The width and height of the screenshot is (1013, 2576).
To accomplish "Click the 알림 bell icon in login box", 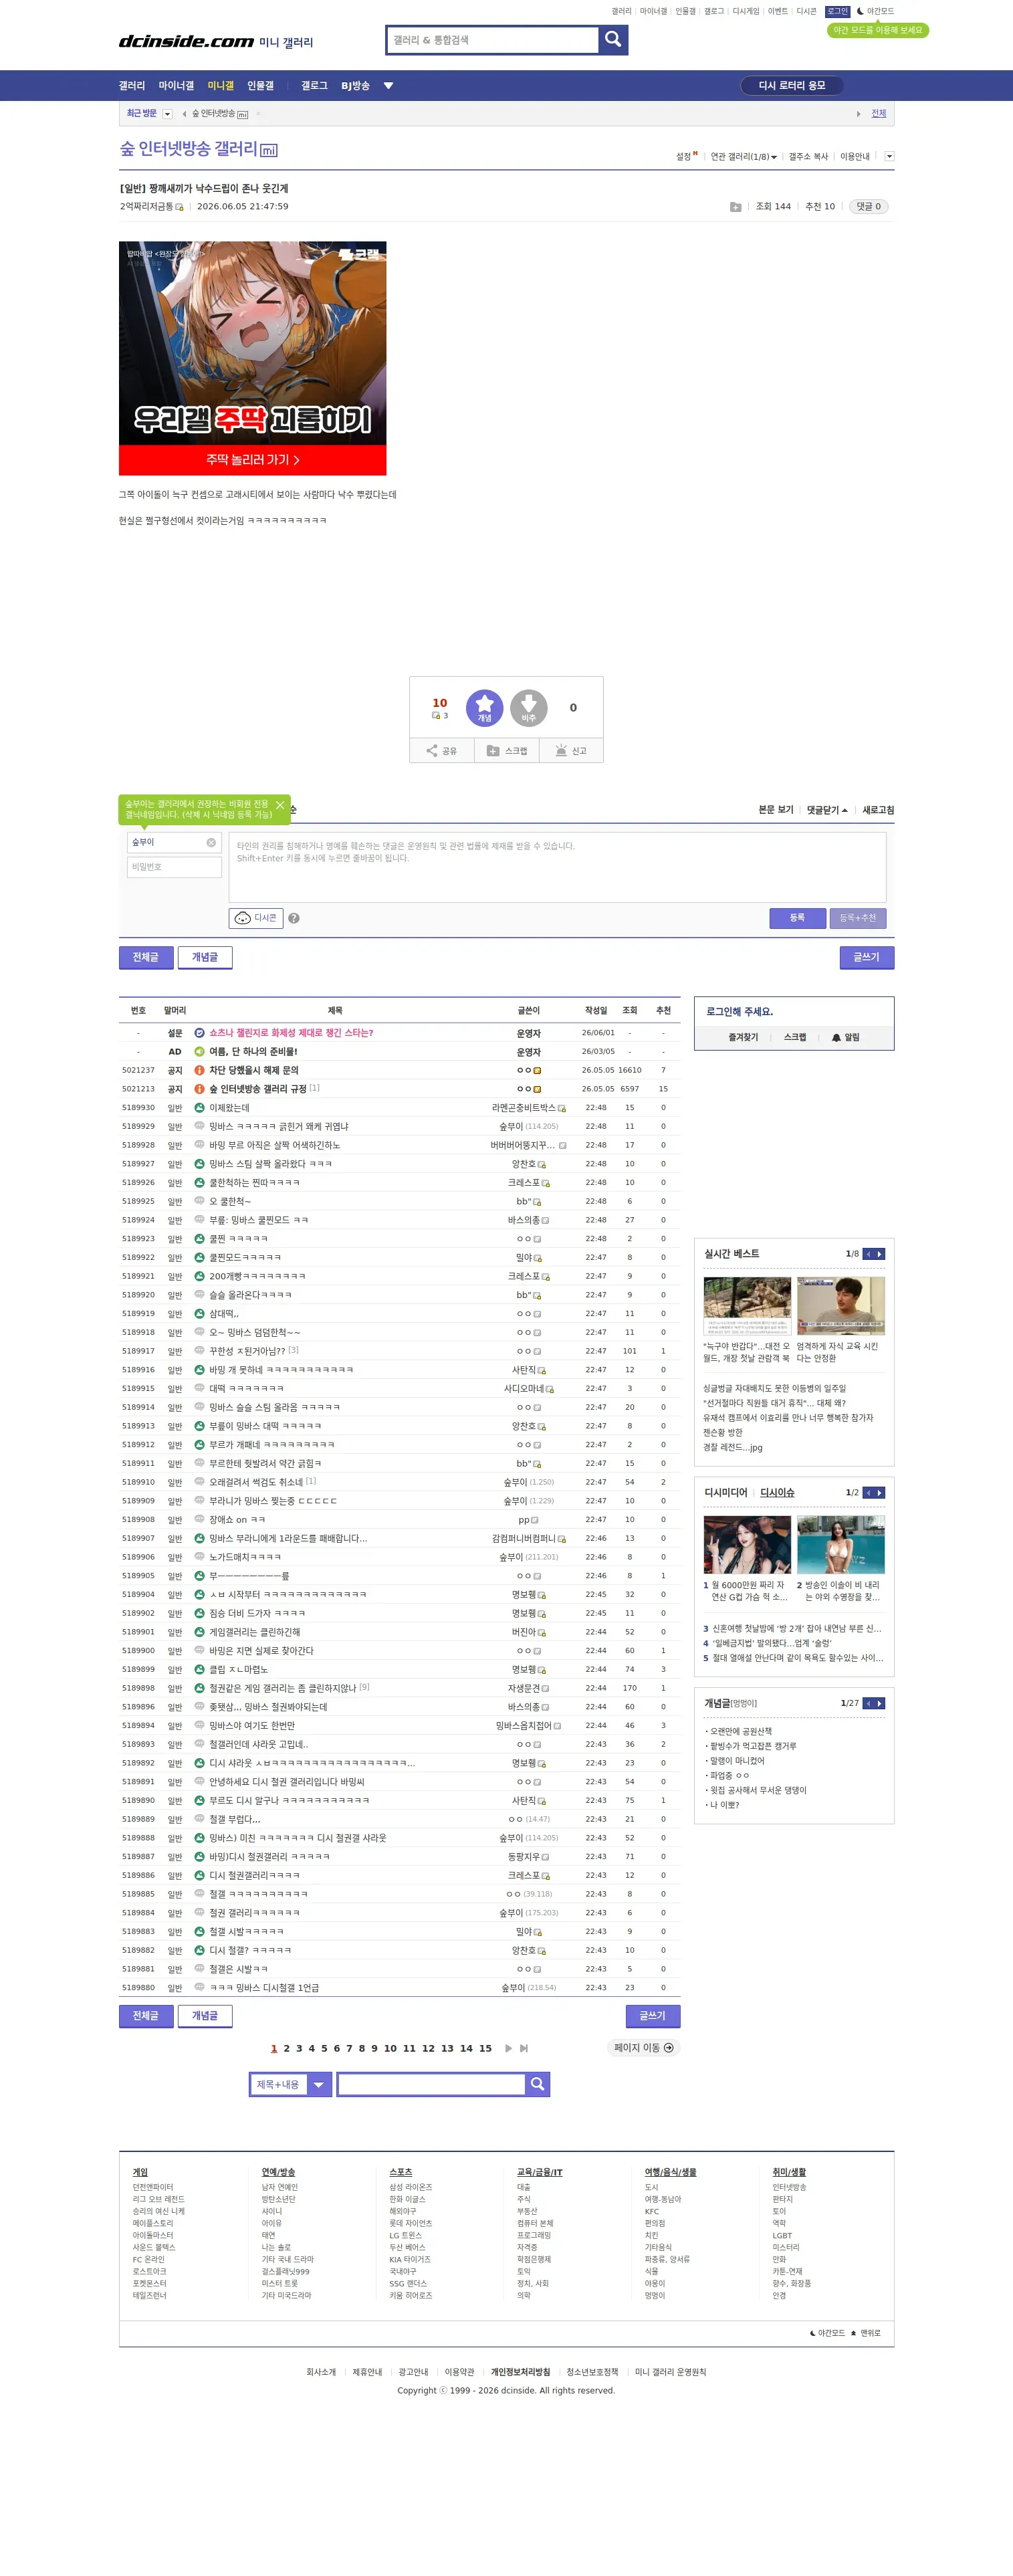I will (845, 1038).
